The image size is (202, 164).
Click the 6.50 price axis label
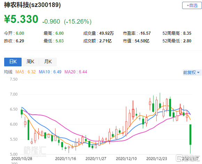point(14,109)
